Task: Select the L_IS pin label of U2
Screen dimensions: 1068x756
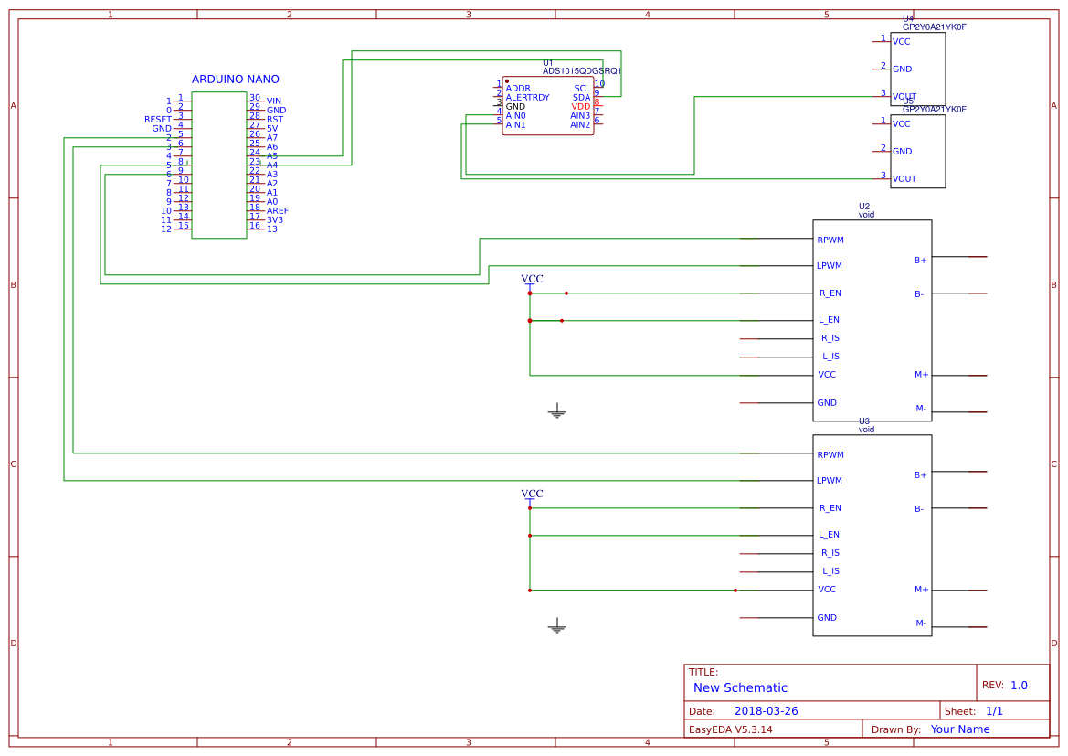Action: [x=831, y=357]
